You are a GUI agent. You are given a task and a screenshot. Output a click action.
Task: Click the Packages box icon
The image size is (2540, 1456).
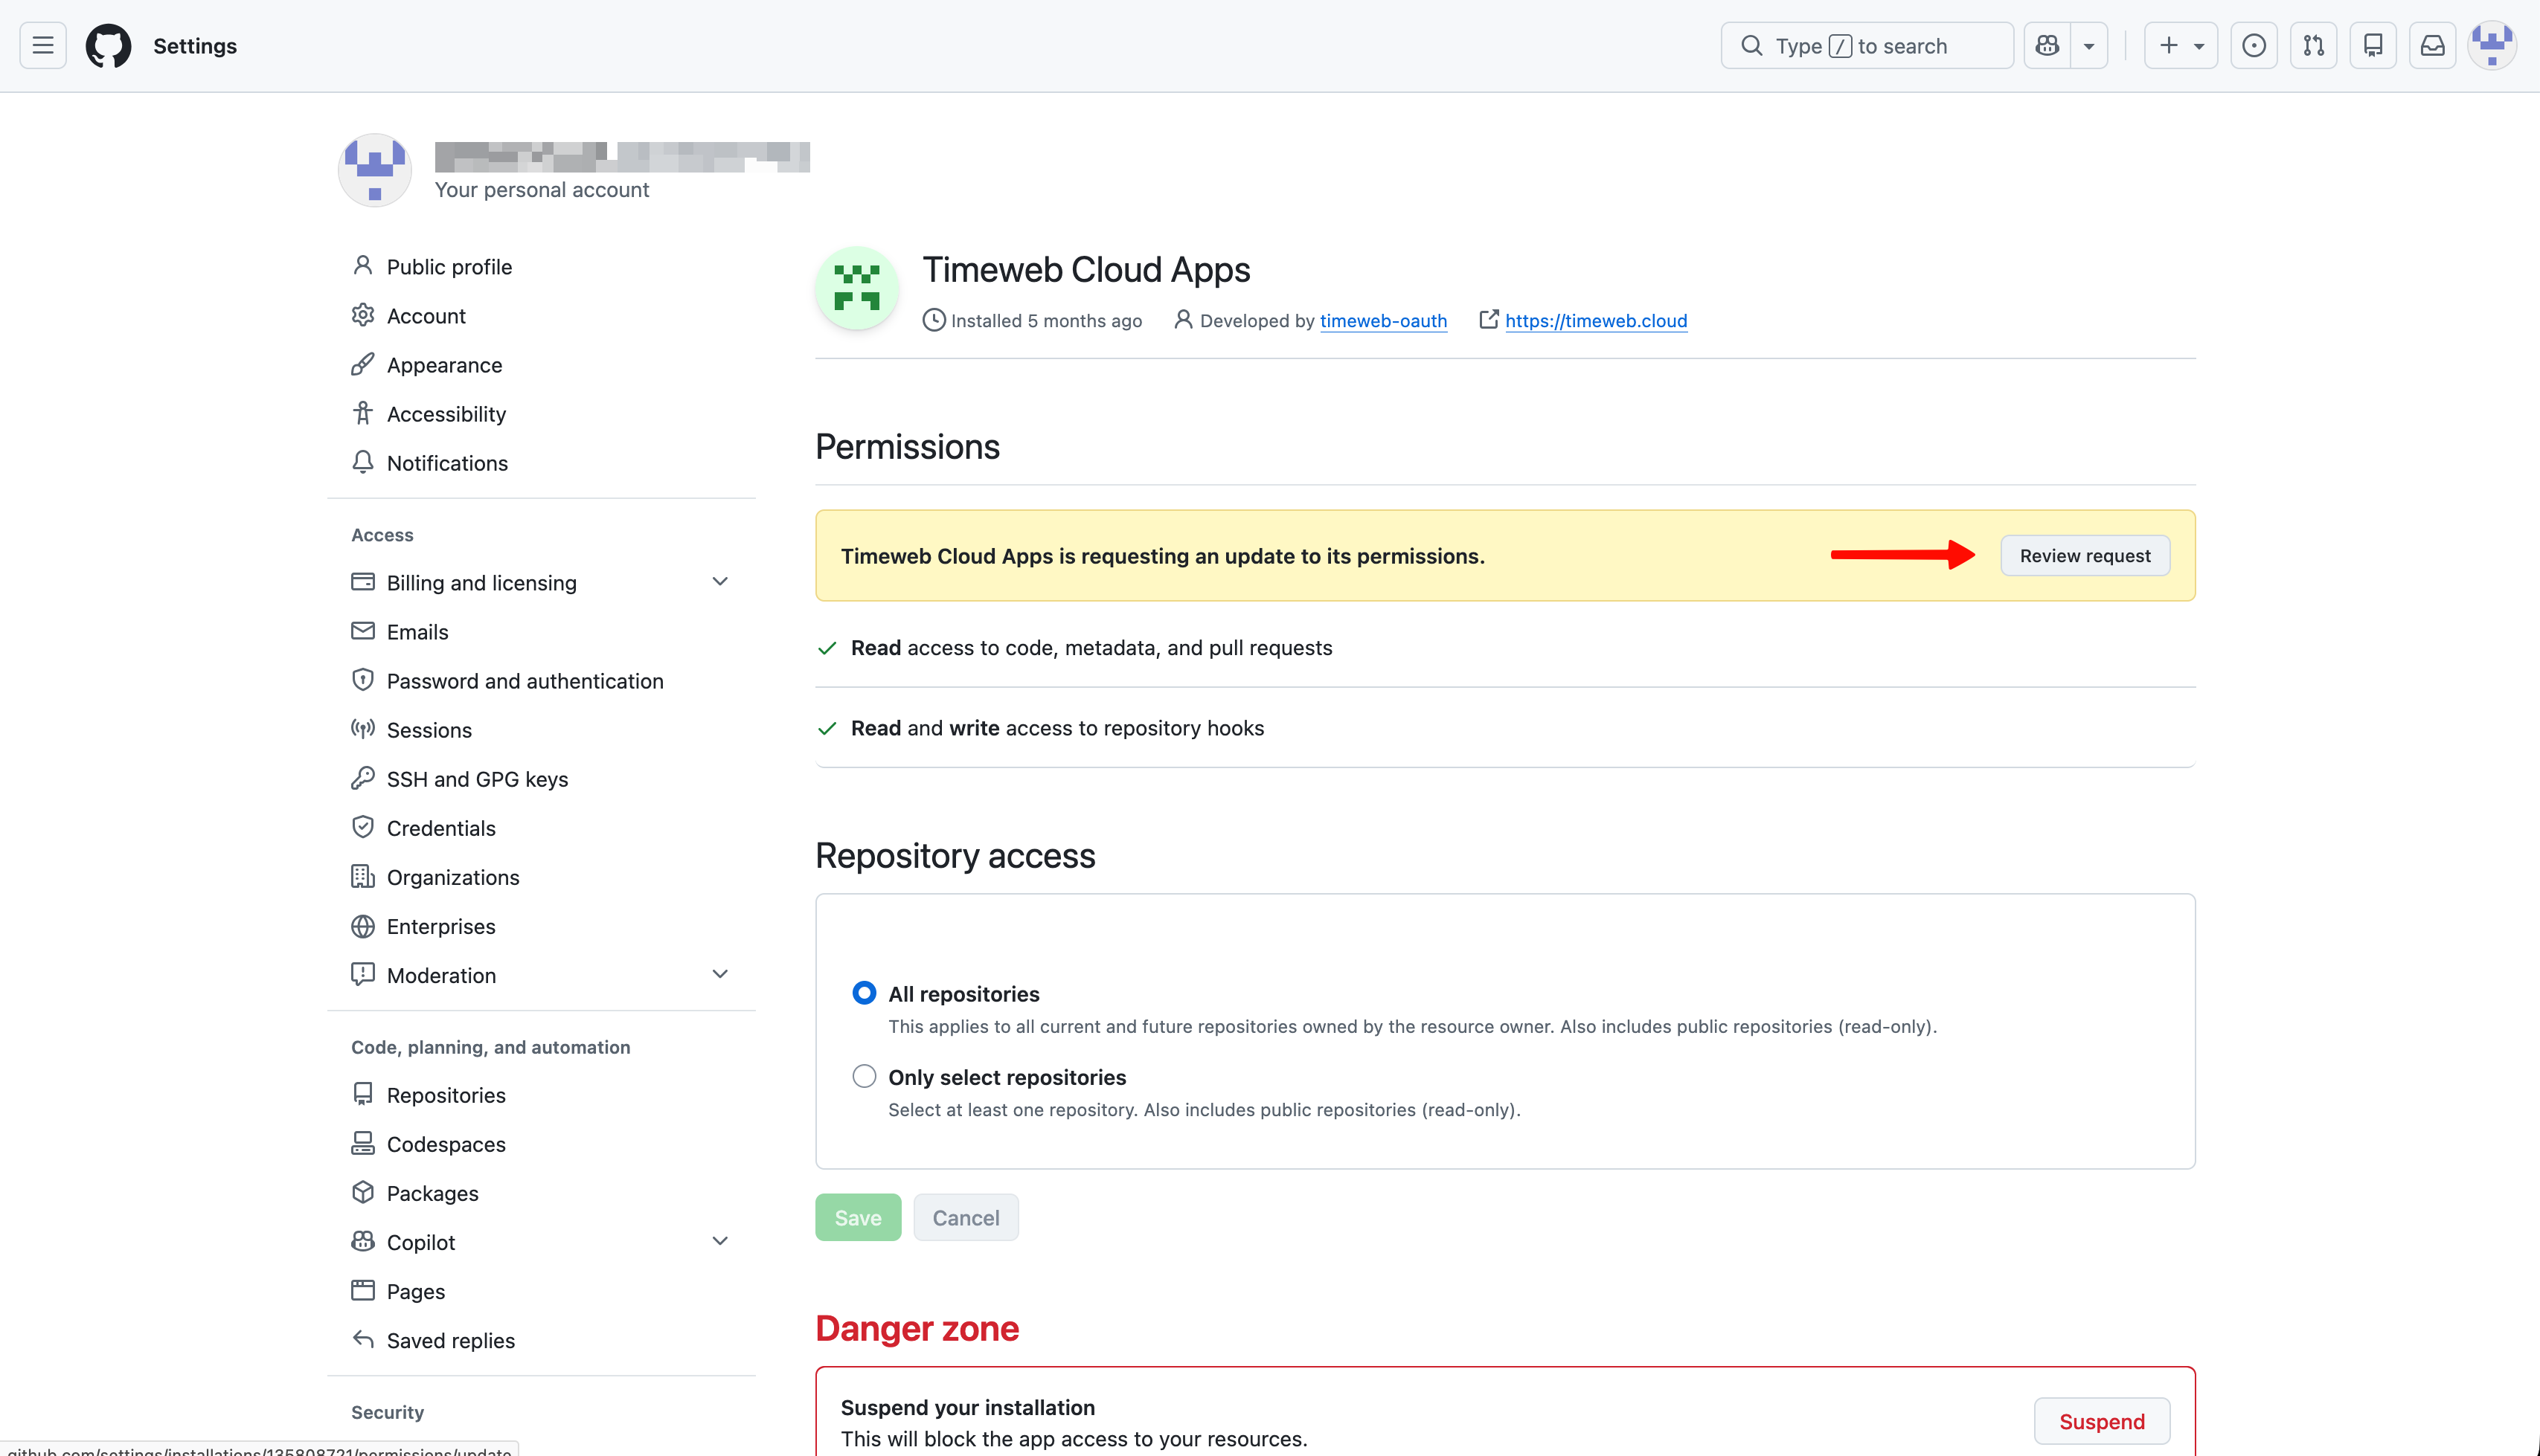tap(362, 1192)
